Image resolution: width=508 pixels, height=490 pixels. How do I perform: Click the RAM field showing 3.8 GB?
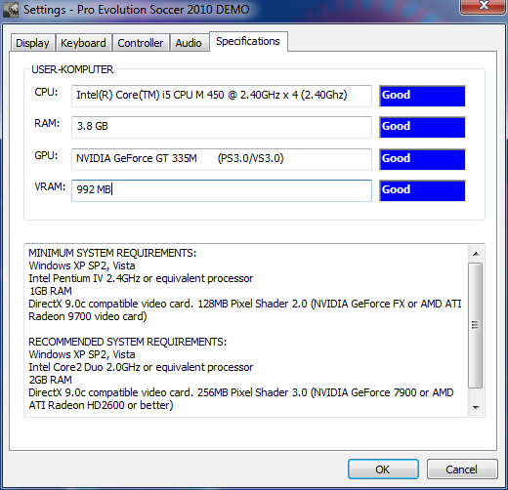point(222,127)
